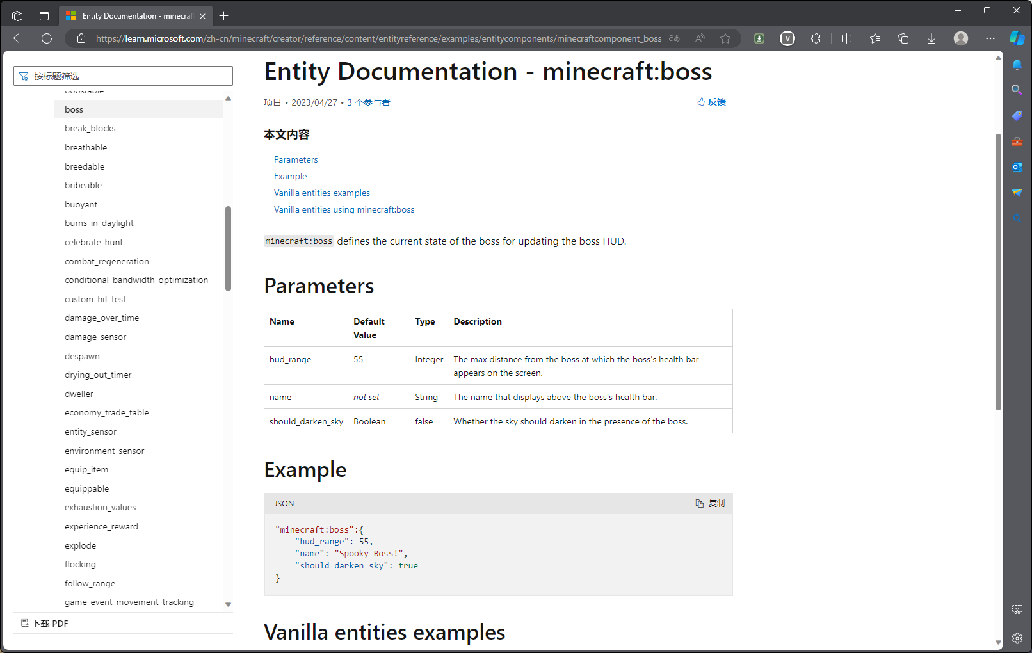Open the translate page icon
The height and width of the screenshot is (653, 1032).
pos(674,38)
